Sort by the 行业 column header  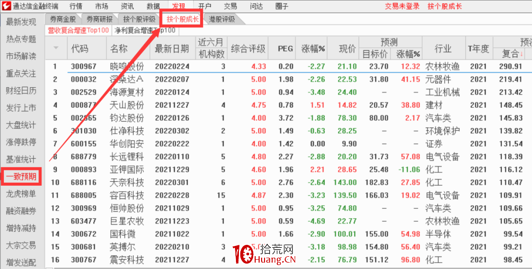click(443, 48)
